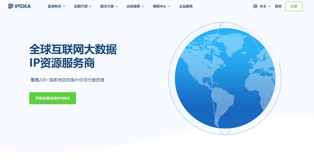This screenshot has width=314, height=163.
Task: Click the IPIDEA brand name text
Action: [23, 6]
